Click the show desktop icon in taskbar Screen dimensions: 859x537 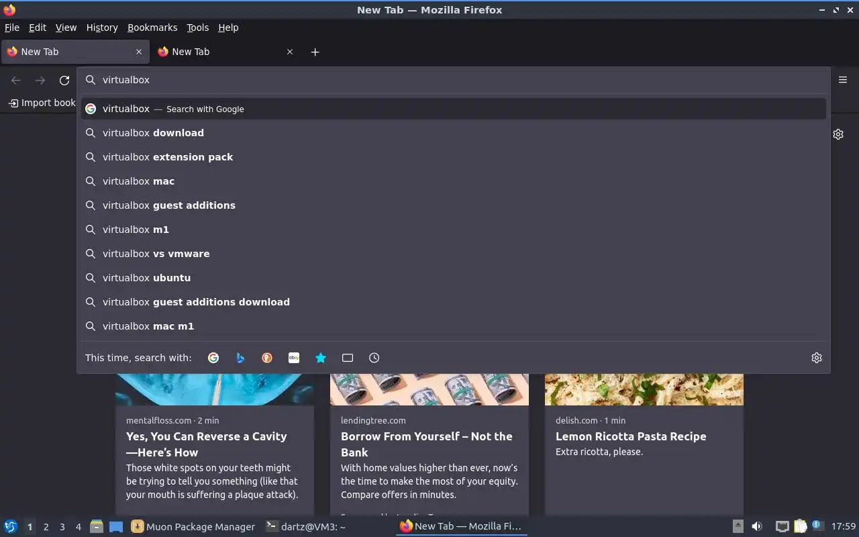click(116, 527)
